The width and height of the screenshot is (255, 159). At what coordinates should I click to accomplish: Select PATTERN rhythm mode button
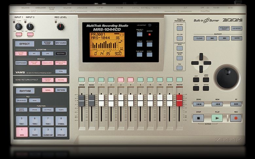(x=61, y=90)
